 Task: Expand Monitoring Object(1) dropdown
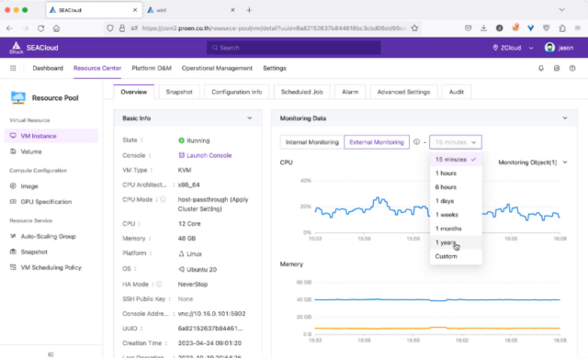click(533, 162)
